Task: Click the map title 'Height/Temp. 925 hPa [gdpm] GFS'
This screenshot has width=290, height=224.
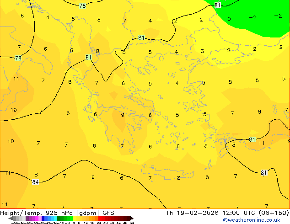Action: 57,213
